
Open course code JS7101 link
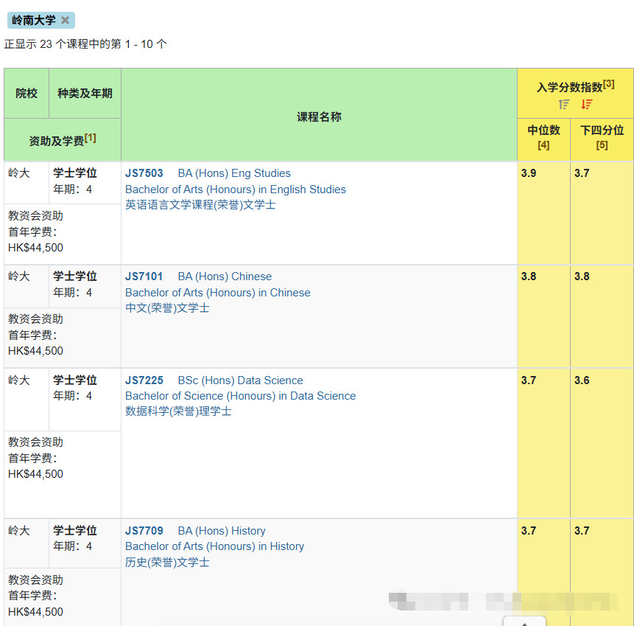144,277
